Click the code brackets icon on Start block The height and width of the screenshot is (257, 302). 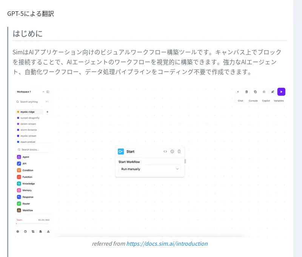point(165,152)
